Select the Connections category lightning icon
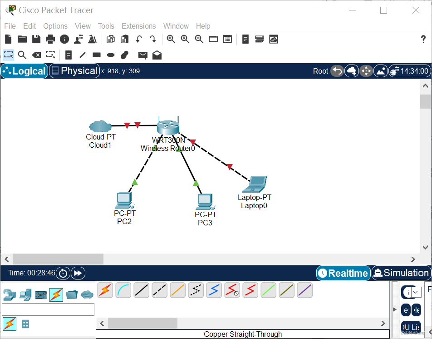The width and height of the screenshot is (432, 339). (56, 294)
